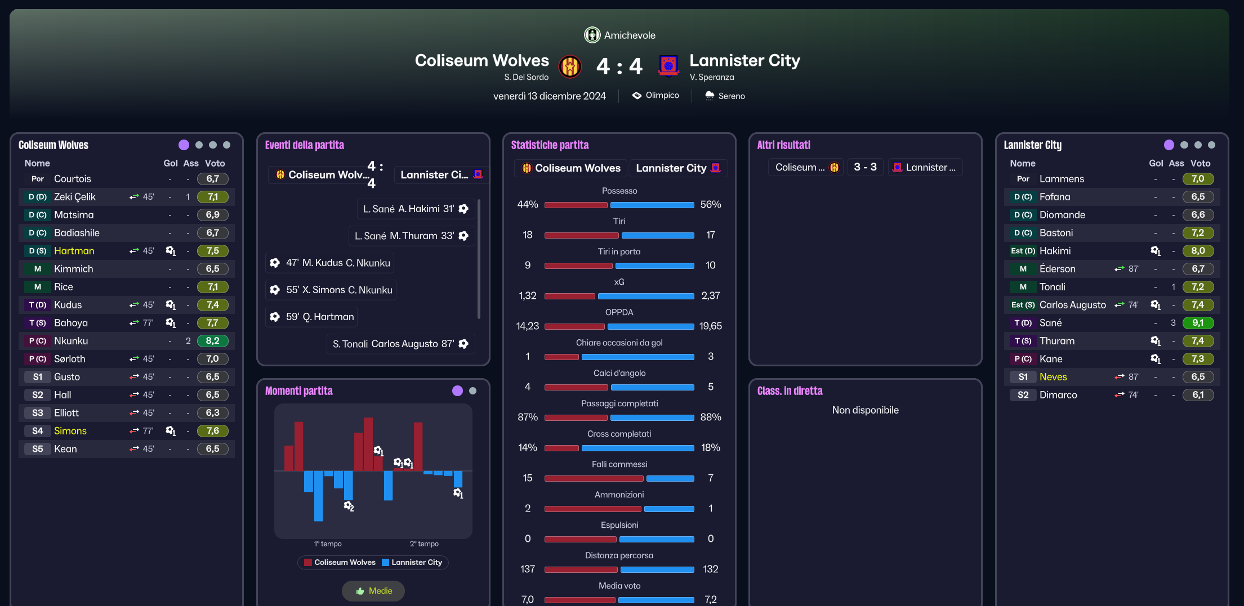Viewport: 1244px width, 606px height.
Task: Click the Eventi della partita scrollbar
Action: 479,259
